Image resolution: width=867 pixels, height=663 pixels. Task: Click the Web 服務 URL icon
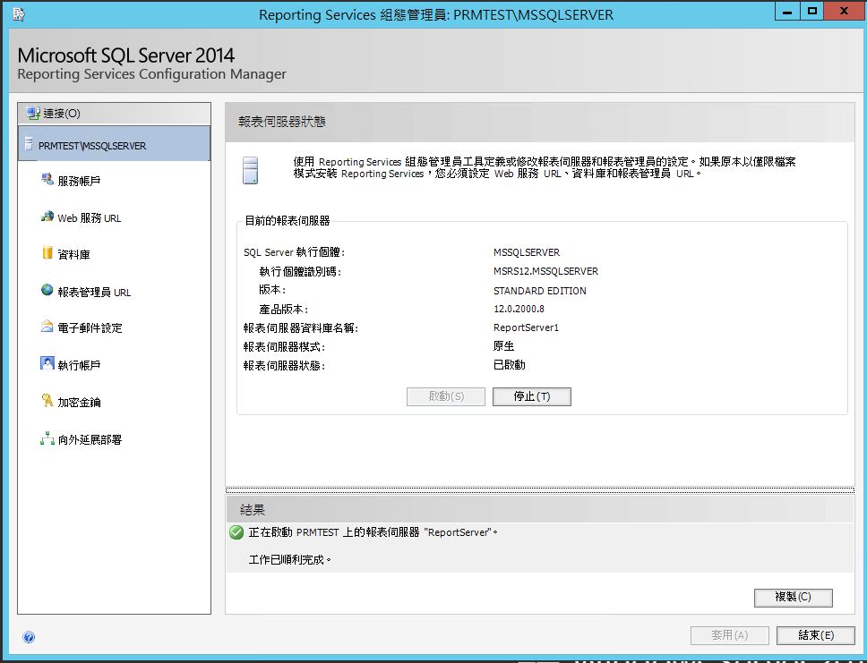pos(47,217)
